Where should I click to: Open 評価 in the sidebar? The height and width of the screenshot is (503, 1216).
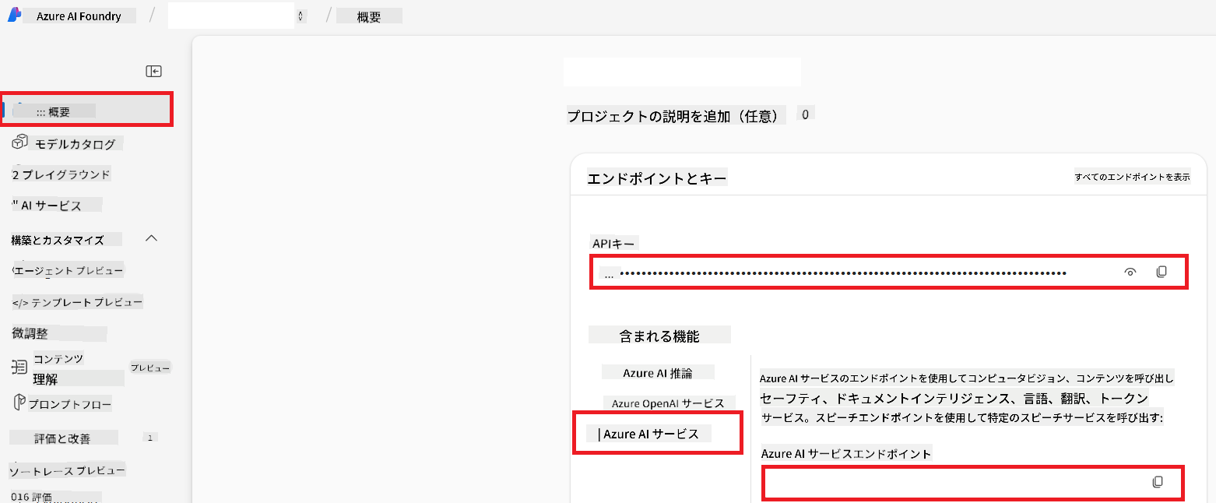(42, 497)
